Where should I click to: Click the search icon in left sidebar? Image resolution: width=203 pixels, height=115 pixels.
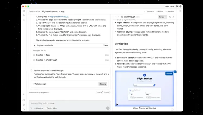coord(24,20)
